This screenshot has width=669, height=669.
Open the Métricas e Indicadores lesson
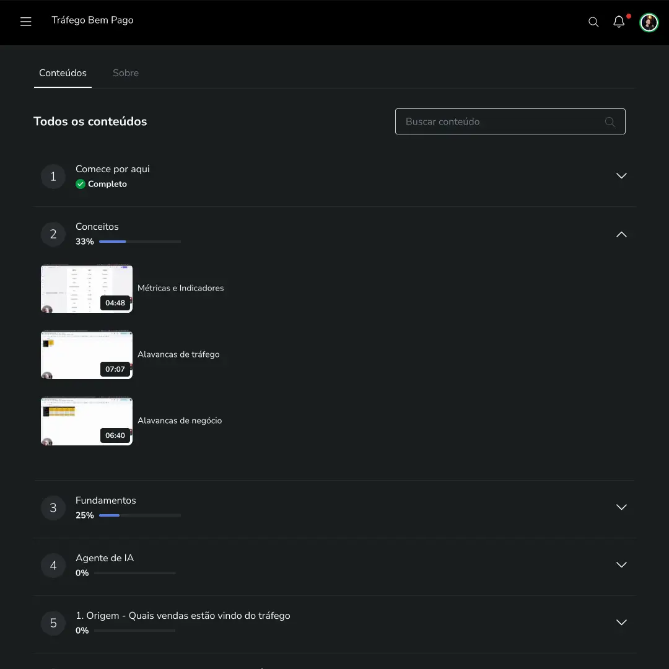point(180,288)
